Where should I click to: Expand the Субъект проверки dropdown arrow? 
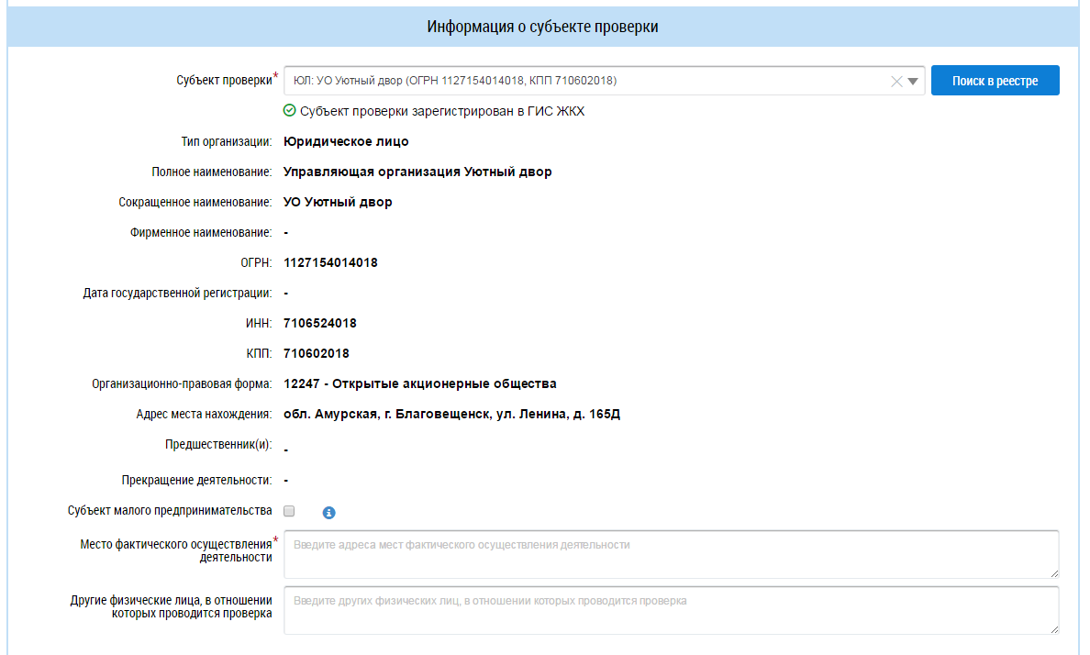click(x=913, y=82)
